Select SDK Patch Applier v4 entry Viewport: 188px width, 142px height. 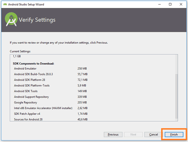tap(27, 114)
